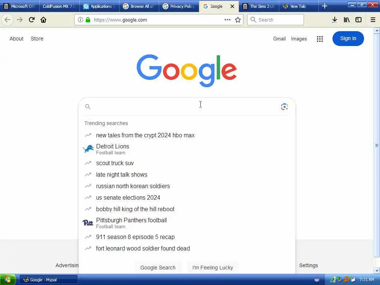Select 'scout truck suv' suggestion

tap(187, 163)
